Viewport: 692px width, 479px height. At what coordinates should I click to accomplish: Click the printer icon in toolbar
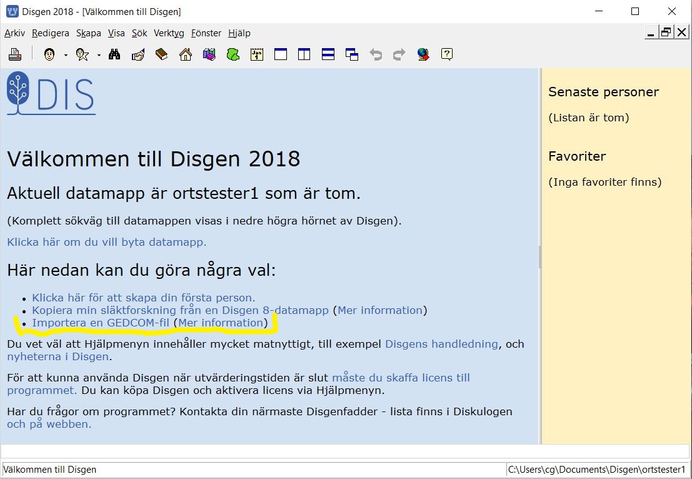click(15, 54)
